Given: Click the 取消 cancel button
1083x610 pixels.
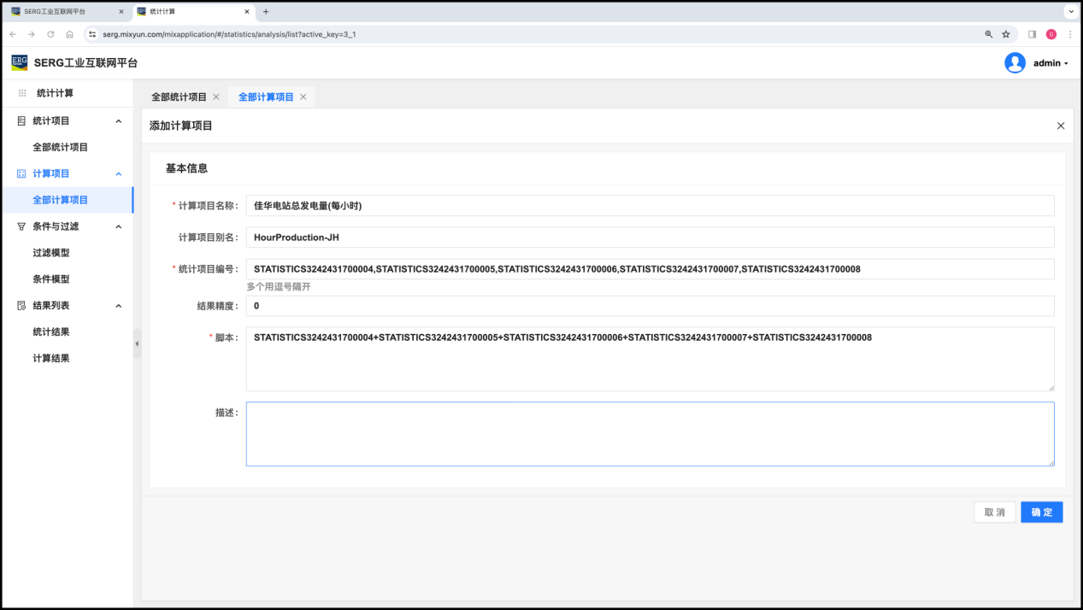Looking at the screenshot, I should 994,512.
